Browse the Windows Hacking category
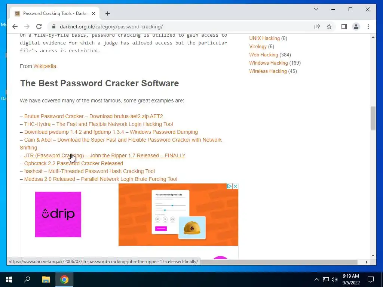Image resolution: width=383 pixels, height=287 pixels. 269,63
